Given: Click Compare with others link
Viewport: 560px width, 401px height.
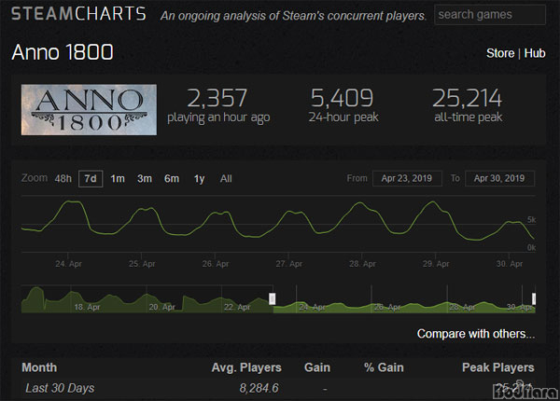Looking at the screenshot, I should pos(476,334).
